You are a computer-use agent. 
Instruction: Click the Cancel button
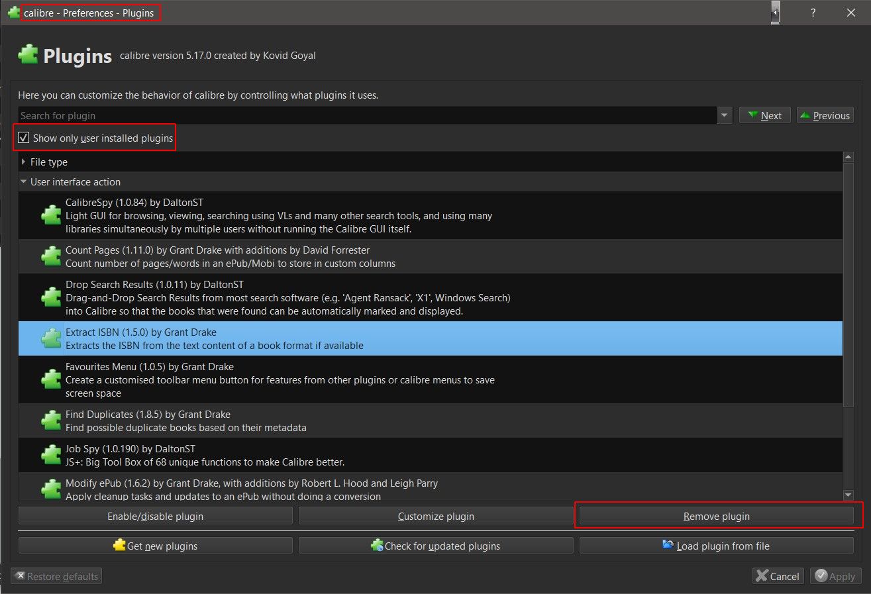778,576
